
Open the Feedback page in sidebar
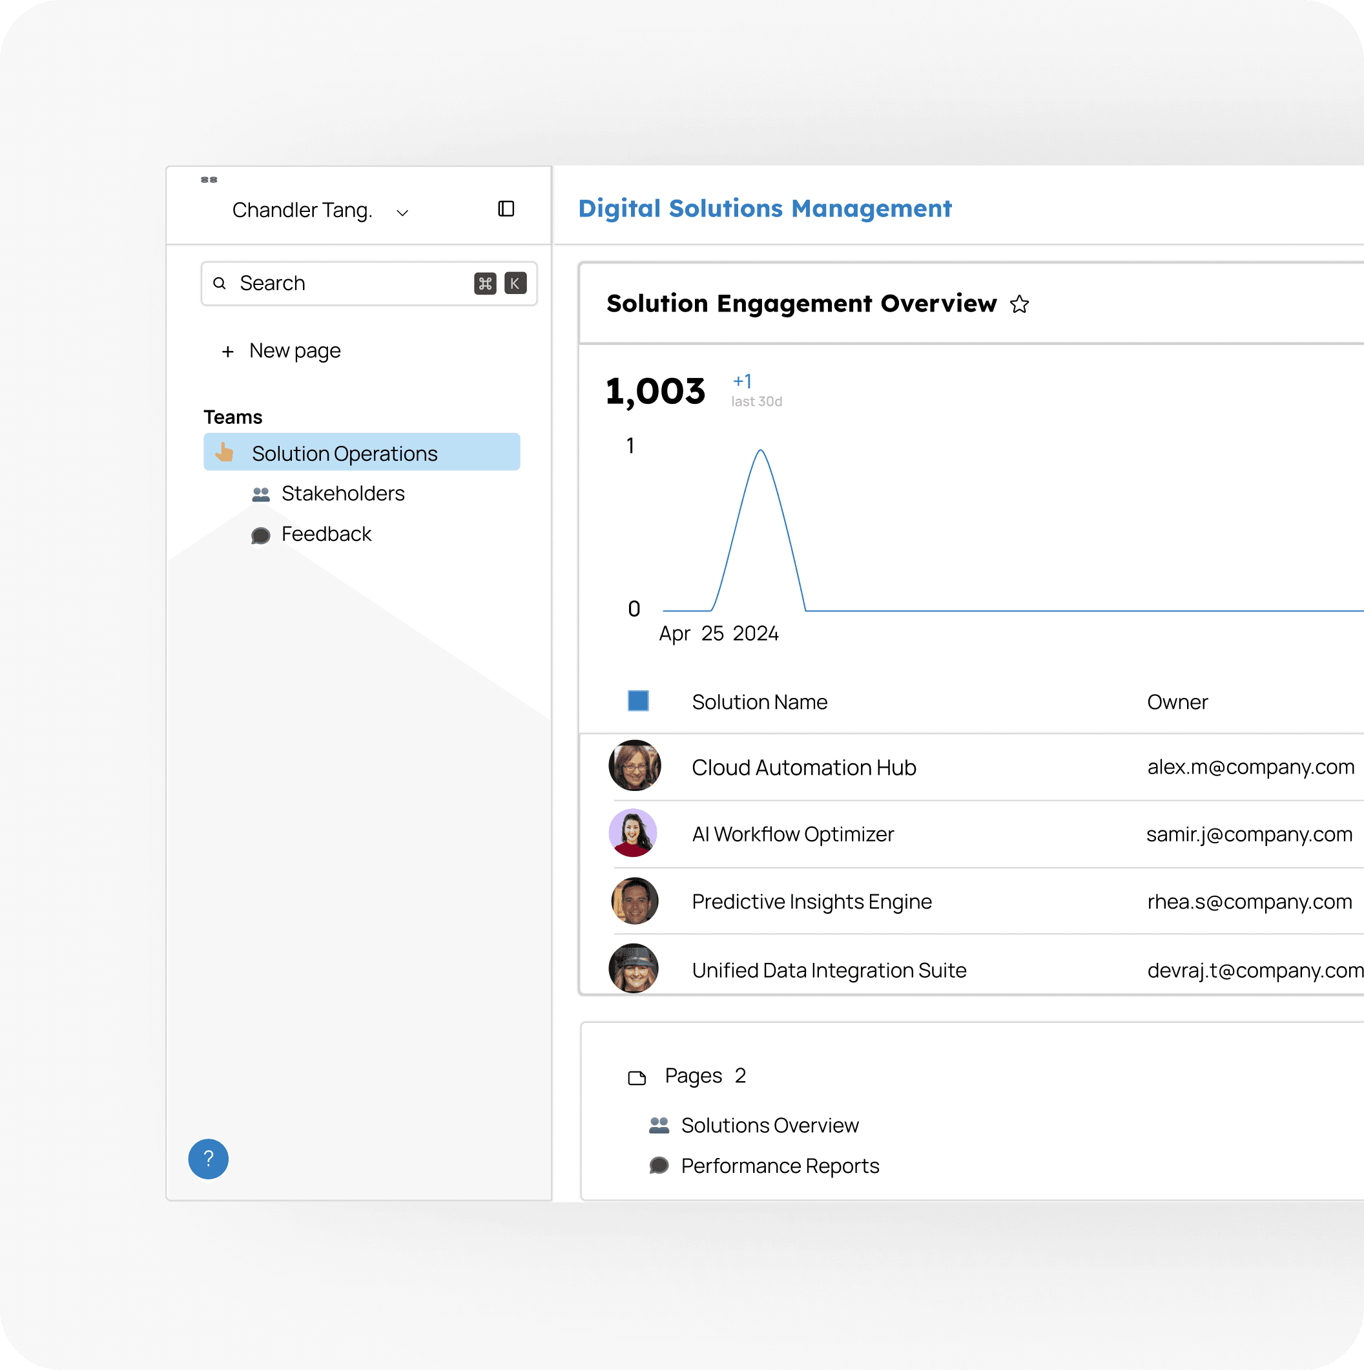(326, 534)
